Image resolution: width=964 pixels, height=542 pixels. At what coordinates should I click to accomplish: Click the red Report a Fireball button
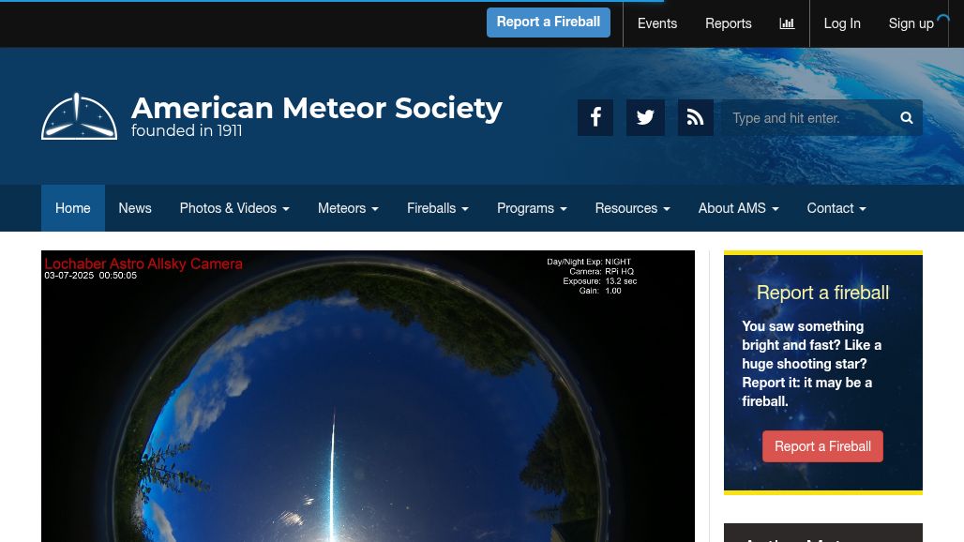(822, 446)
